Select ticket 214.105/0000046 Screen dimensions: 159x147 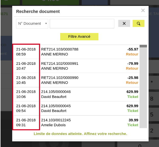56,92
